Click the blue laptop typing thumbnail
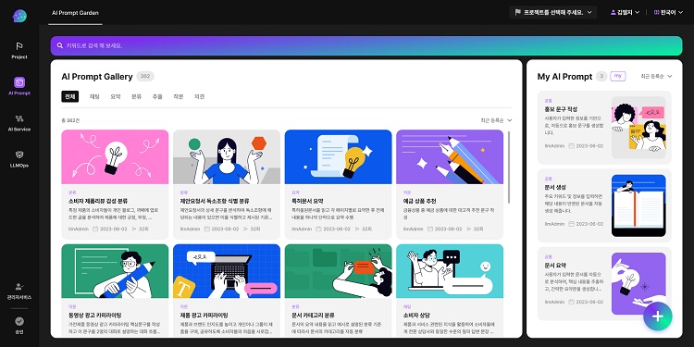Screen dimensions: 694x347 coord(227,271)
